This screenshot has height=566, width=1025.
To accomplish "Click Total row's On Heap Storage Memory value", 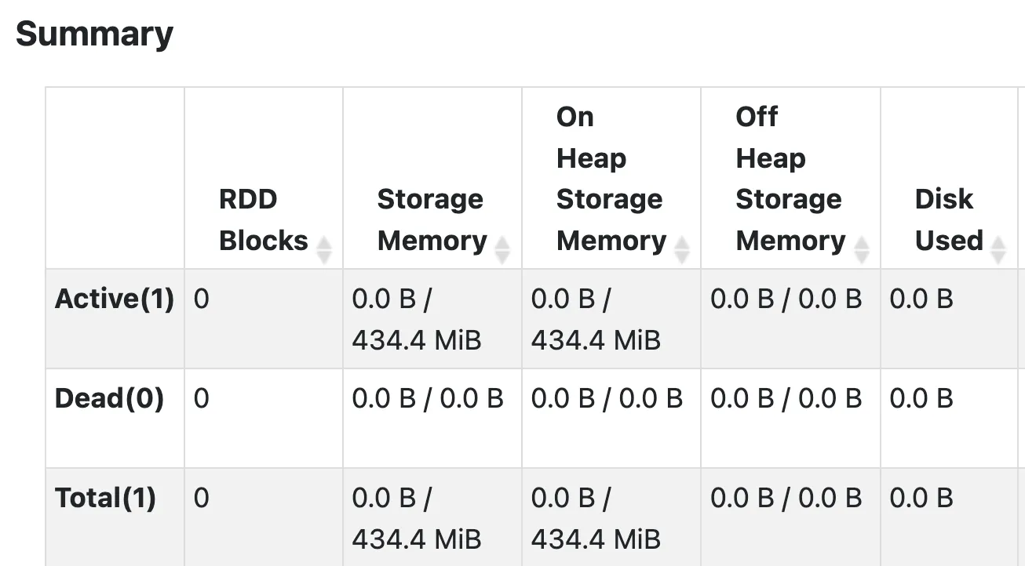I will coord(595,518).
